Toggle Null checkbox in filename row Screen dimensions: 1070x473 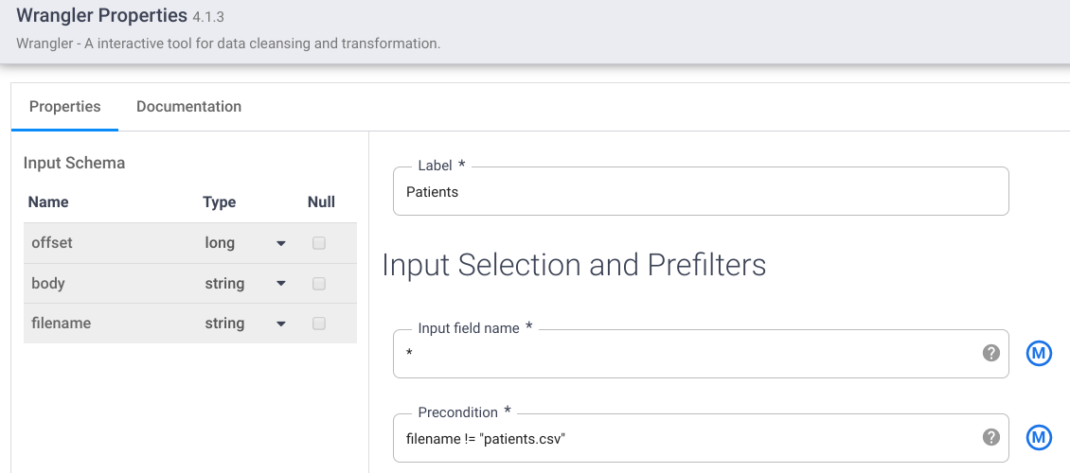pyautogui.click(x=319, y=324)
